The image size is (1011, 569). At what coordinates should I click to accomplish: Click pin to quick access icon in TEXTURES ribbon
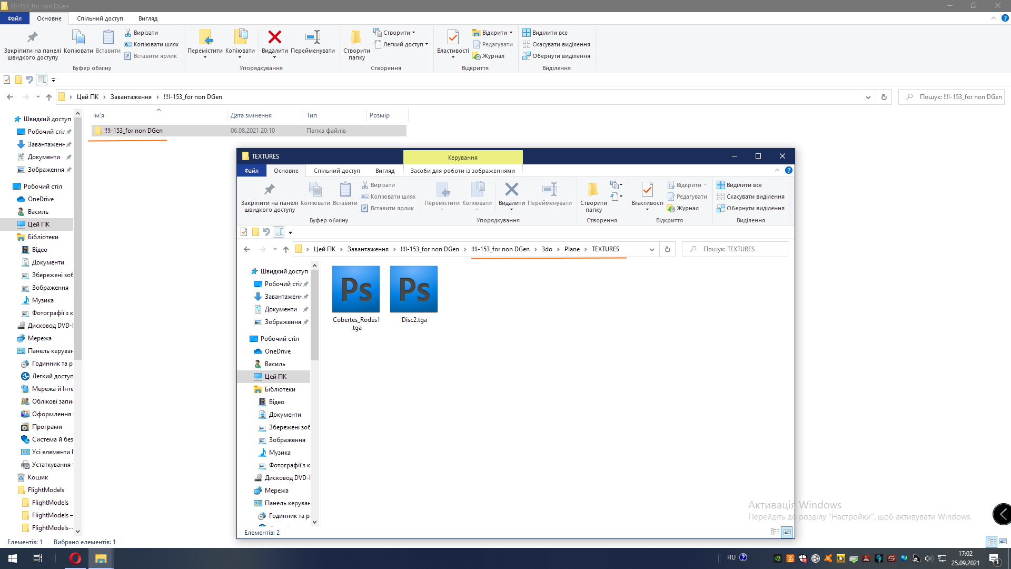(269, 190)
